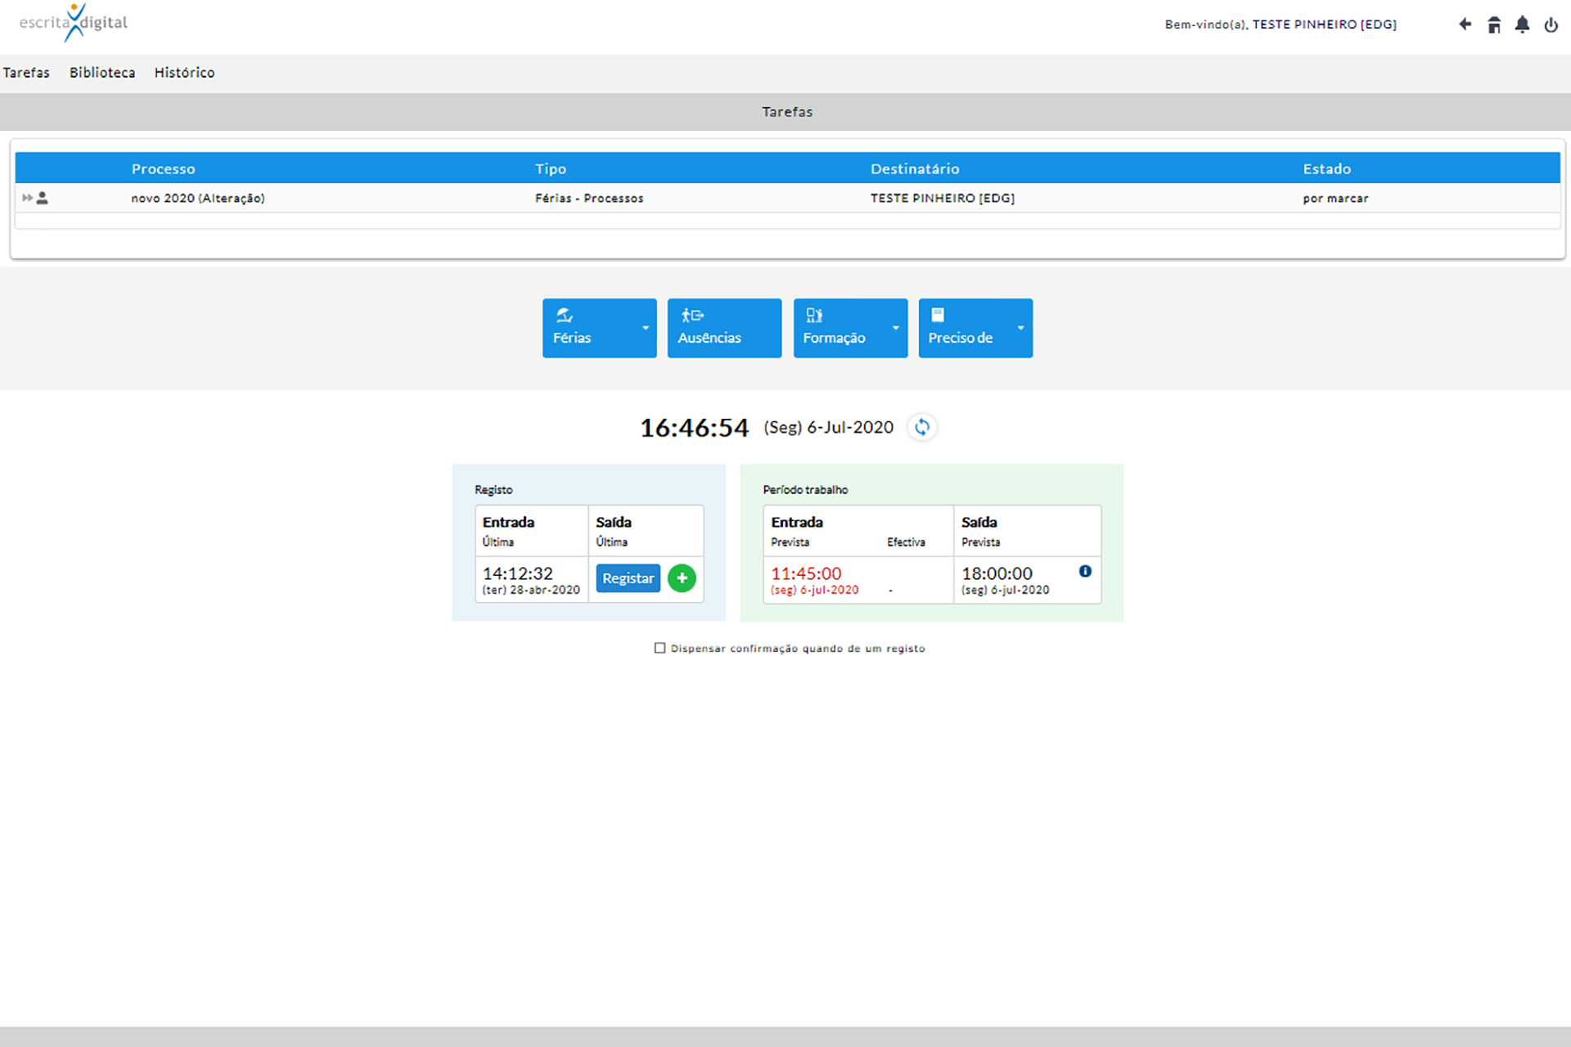Viewport: 1571px width, 1047px height.
Task: Click the Ausências button
Action: [x=724, y=328]
